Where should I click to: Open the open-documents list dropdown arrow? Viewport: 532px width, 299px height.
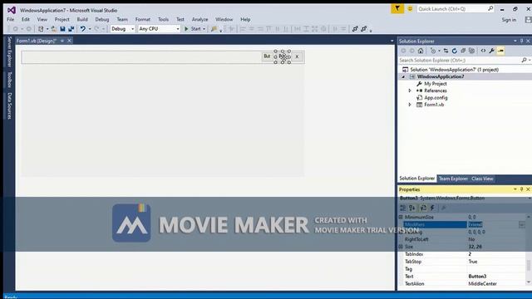click(392, 41)
